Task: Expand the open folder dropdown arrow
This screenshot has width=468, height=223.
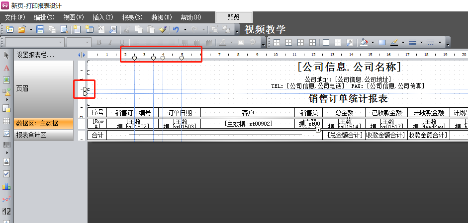Action: pyautogui.click(x=31, y=30)
